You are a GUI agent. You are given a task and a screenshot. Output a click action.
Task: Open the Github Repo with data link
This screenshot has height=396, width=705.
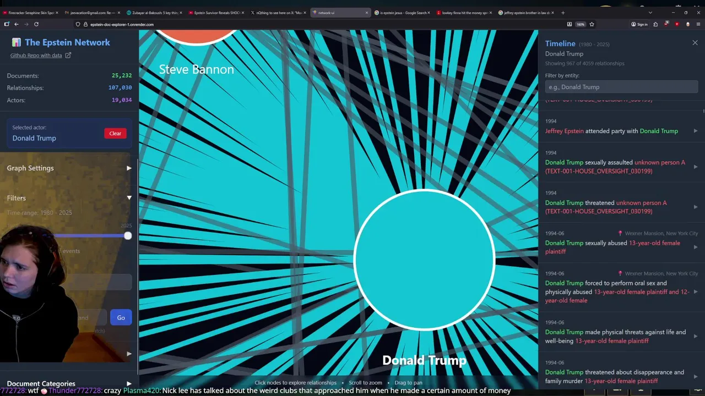pos(36,55)
